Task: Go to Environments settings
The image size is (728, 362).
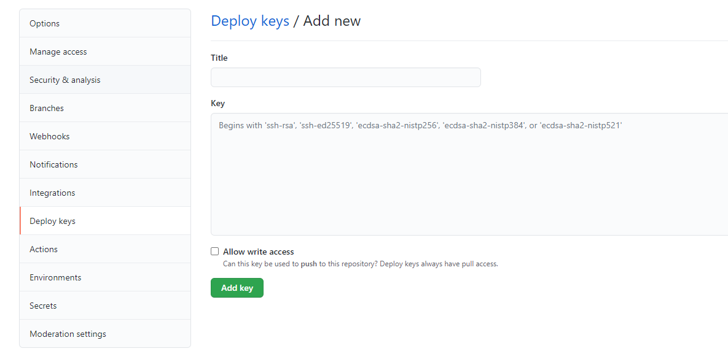Action: tap(55, 277)
